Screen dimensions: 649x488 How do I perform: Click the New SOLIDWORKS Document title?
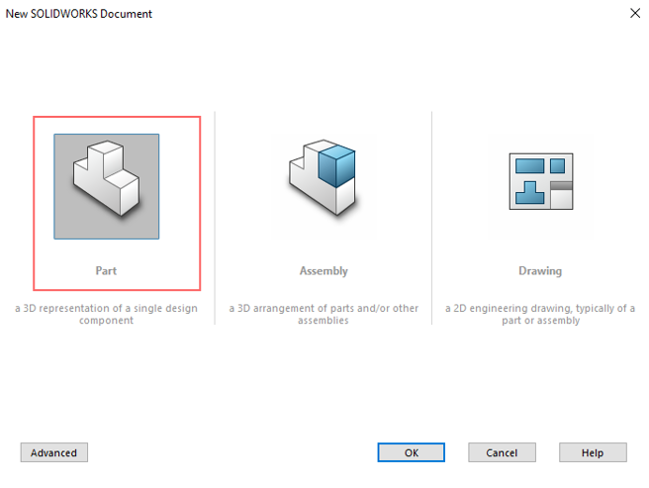pyautogui.click(x=78, y=14)
